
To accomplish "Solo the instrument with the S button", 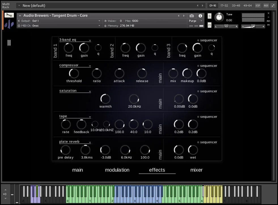I will 209,16.
